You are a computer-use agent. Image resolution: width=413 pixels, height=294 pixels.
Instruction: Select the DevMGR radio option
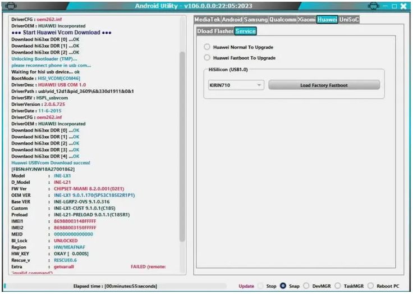(306, 286)
